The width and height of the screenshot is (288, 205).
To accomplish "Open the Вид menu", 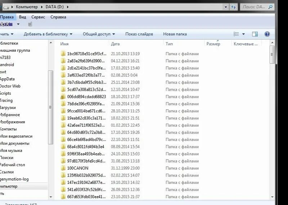I will coord(22,17).
